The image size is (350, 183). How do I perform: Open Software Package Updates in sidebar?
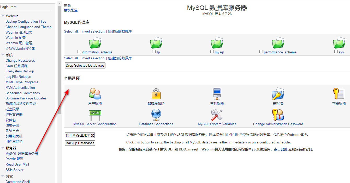pos(26,98)
